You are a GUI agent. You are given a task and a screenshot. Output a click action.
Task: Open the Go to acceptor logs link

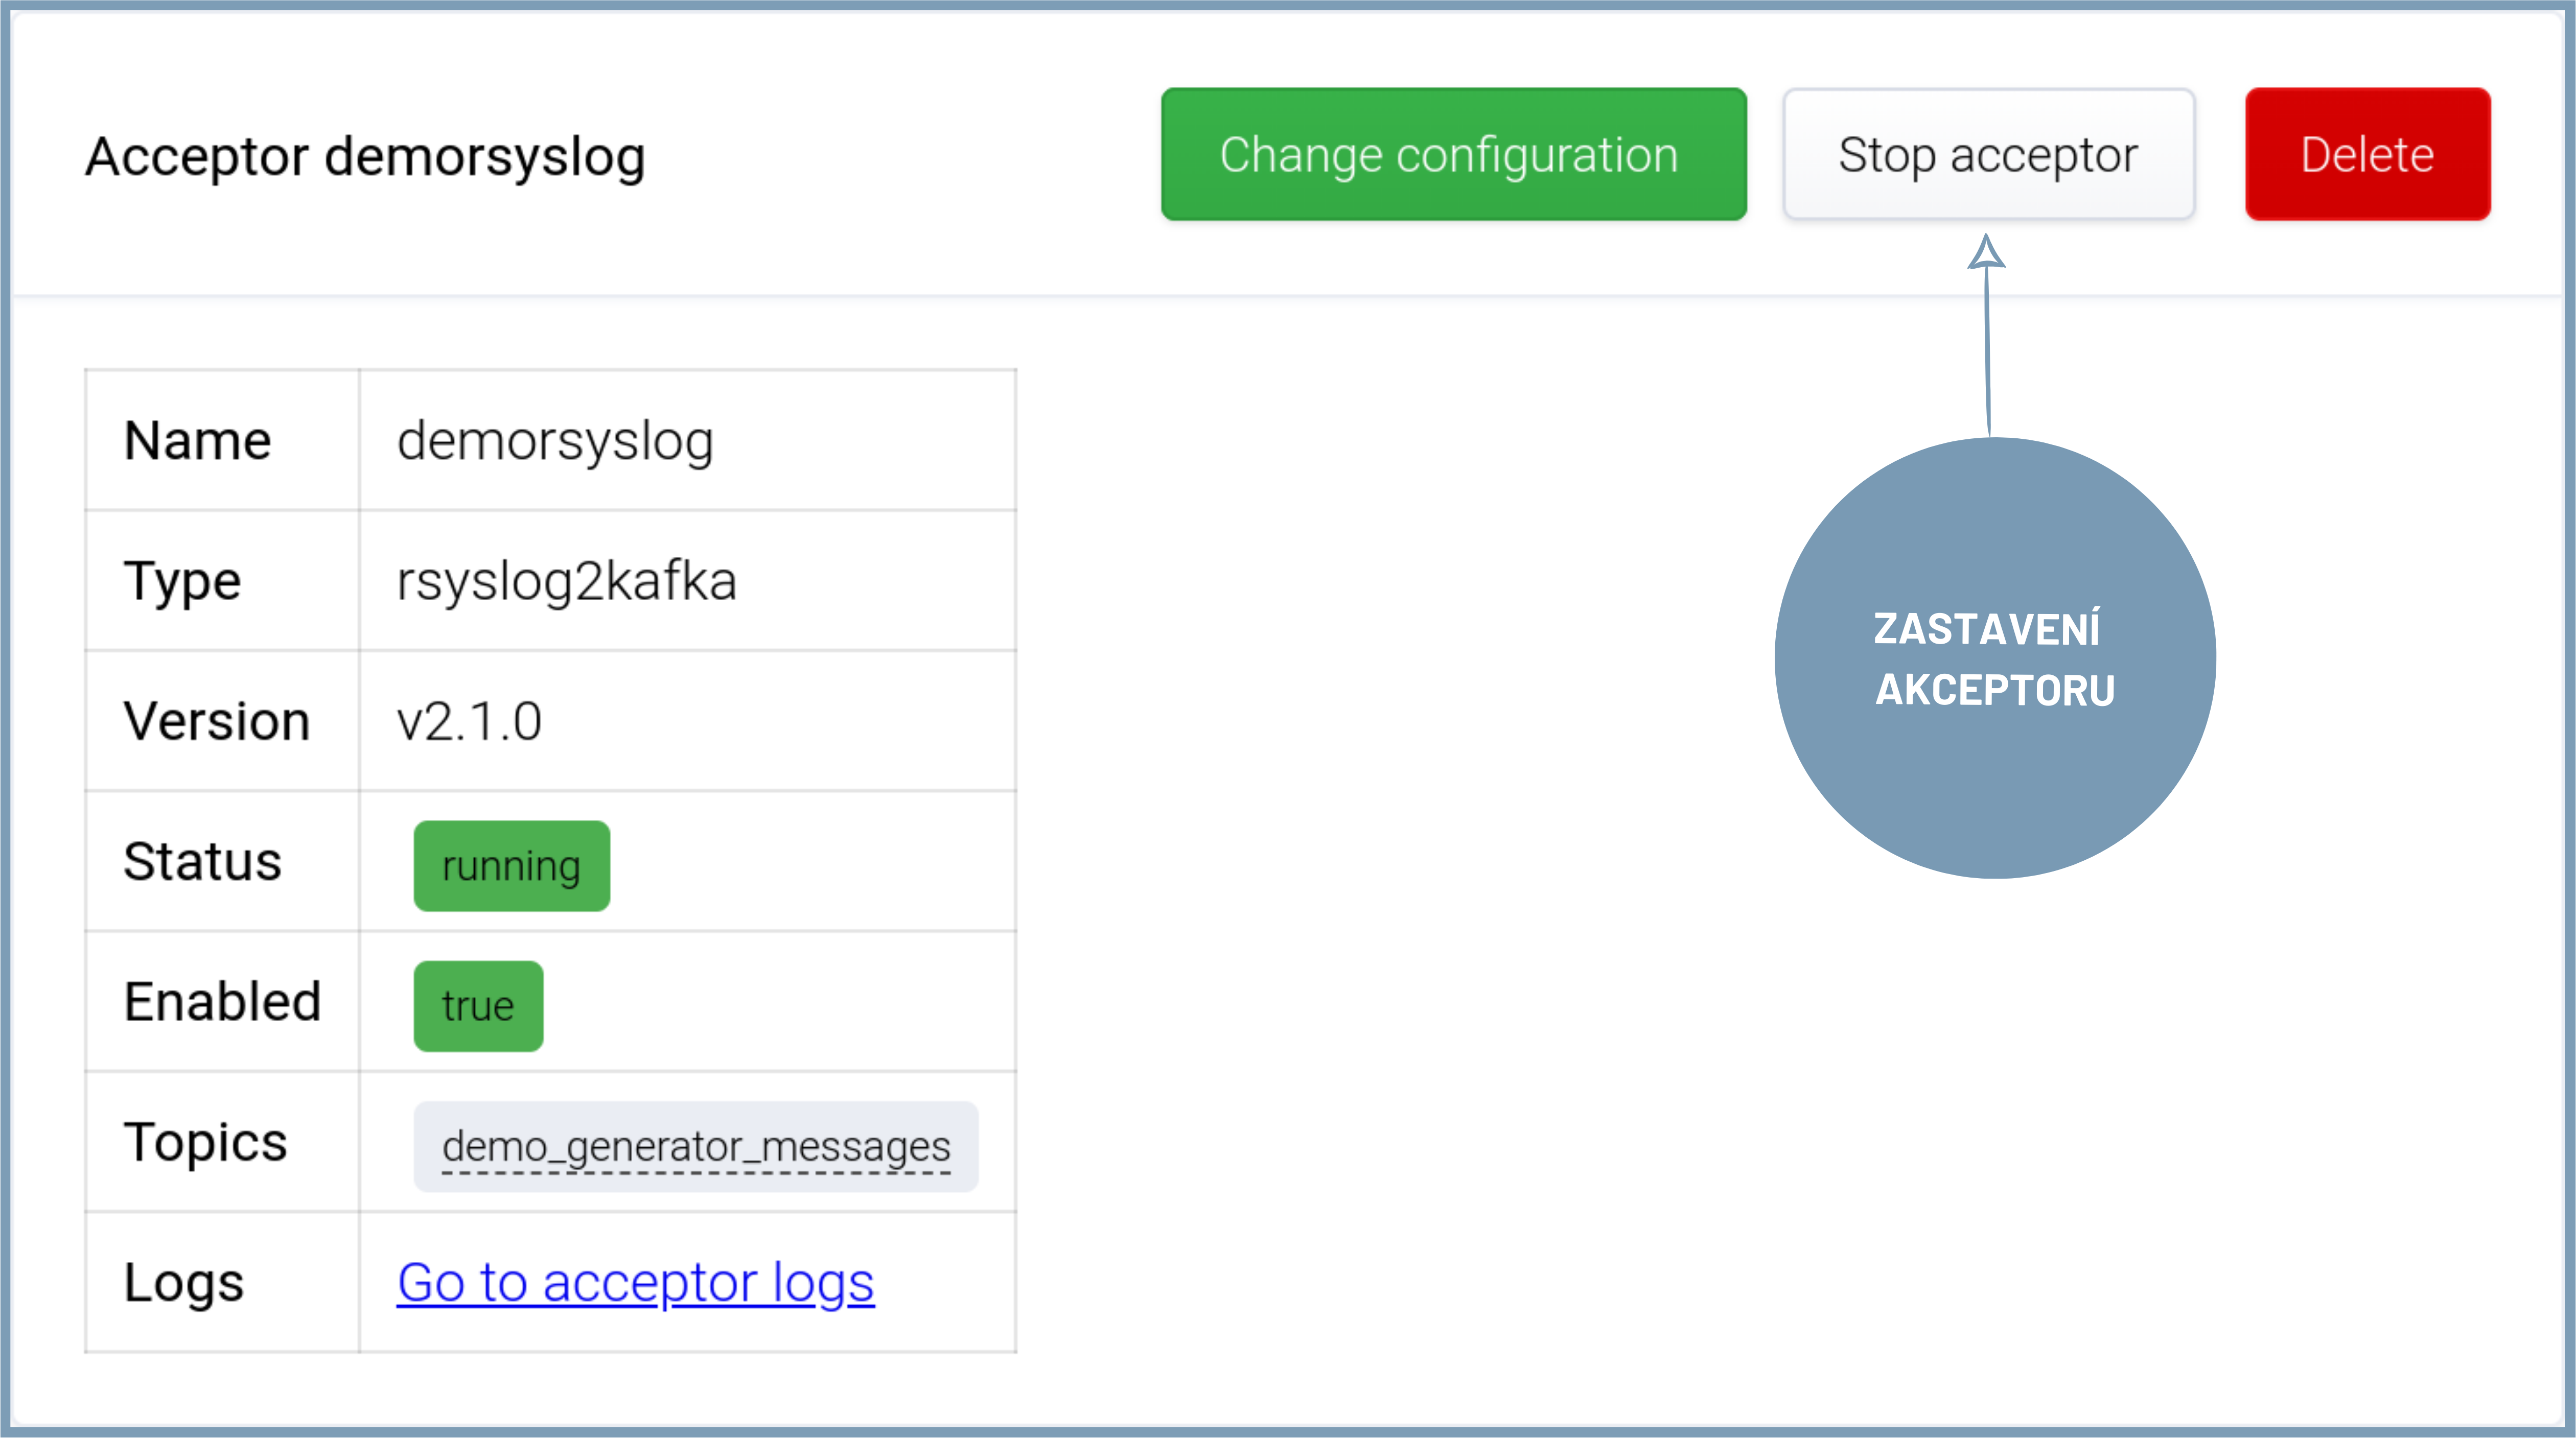point(635,1282)
